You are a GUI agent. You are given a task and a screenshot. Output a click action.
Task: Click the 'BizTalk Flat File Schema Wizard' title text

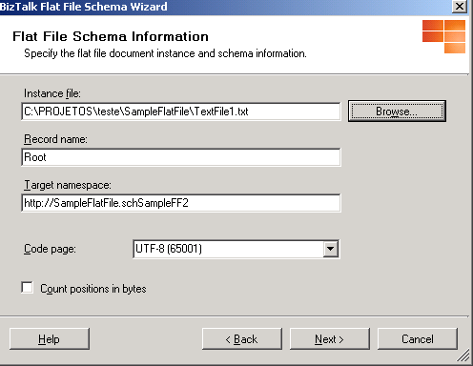coord(84,7)
